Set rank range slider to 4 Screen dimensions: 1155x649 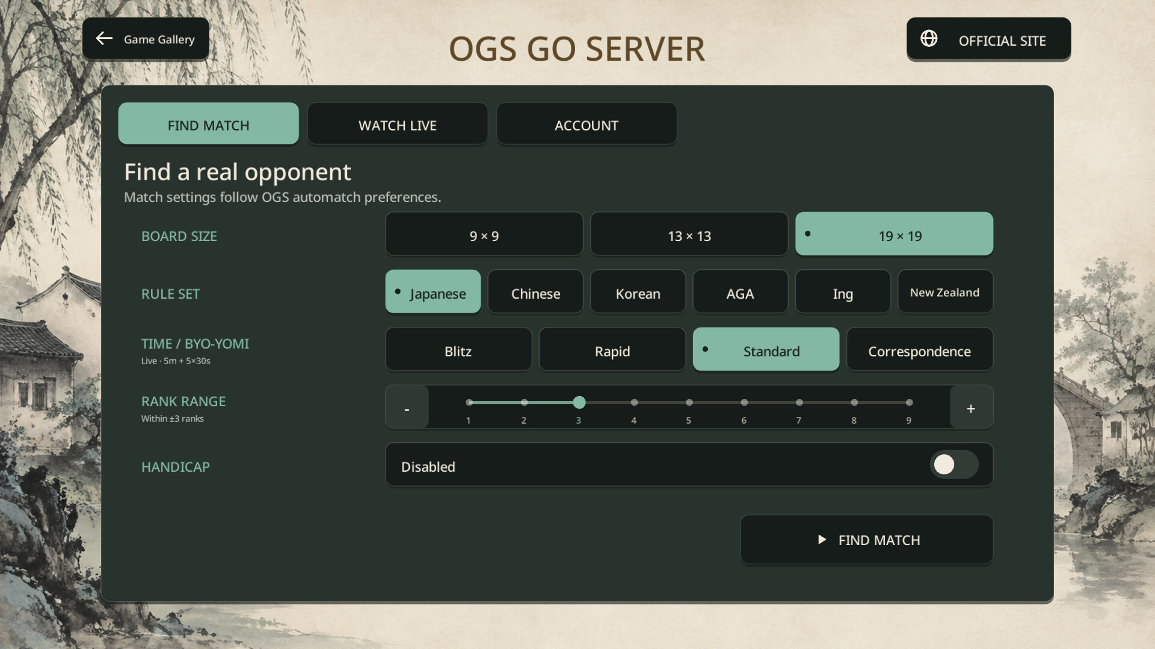[634, 403]
